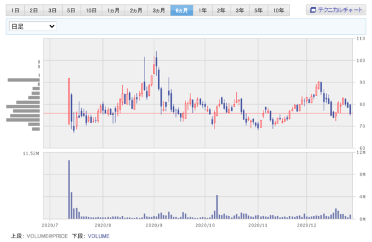Click the 8M volume axis label
The image size is (372, 242).
(x=362, y=175)
